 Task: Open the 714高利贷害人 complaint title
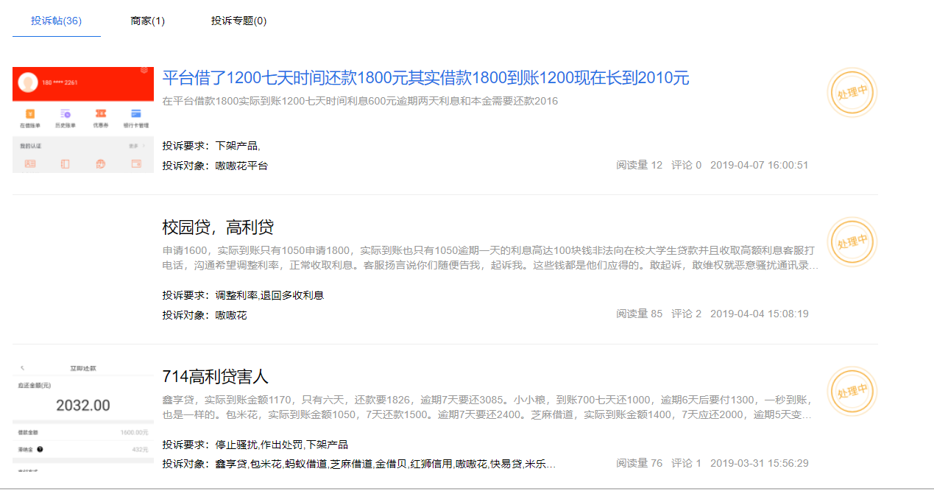[215, 377]
